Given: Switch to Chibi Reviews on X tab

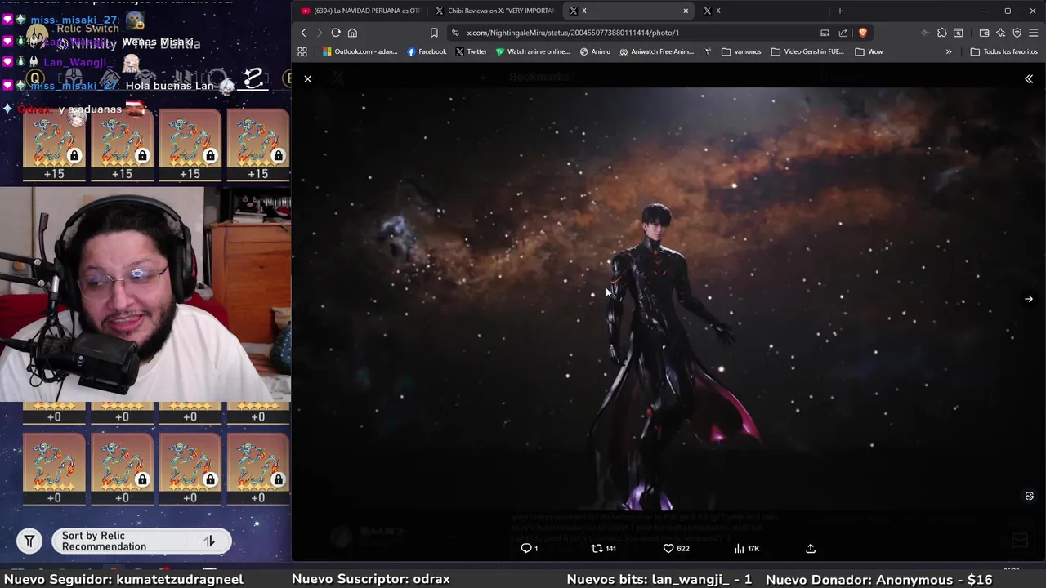Looking at the screenshot, I should [x=494, y=11].
